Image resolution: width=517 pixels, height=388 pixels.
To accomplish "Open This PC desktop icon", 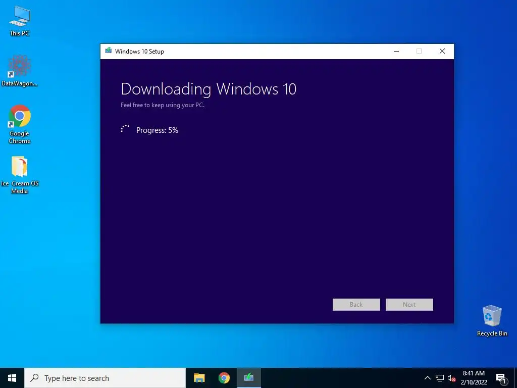I will pos(20,21).
